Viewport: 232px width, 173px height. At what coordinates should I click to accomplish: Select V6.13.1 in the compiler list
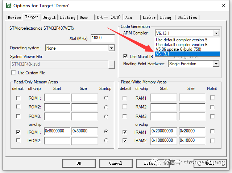click(187, 54)
